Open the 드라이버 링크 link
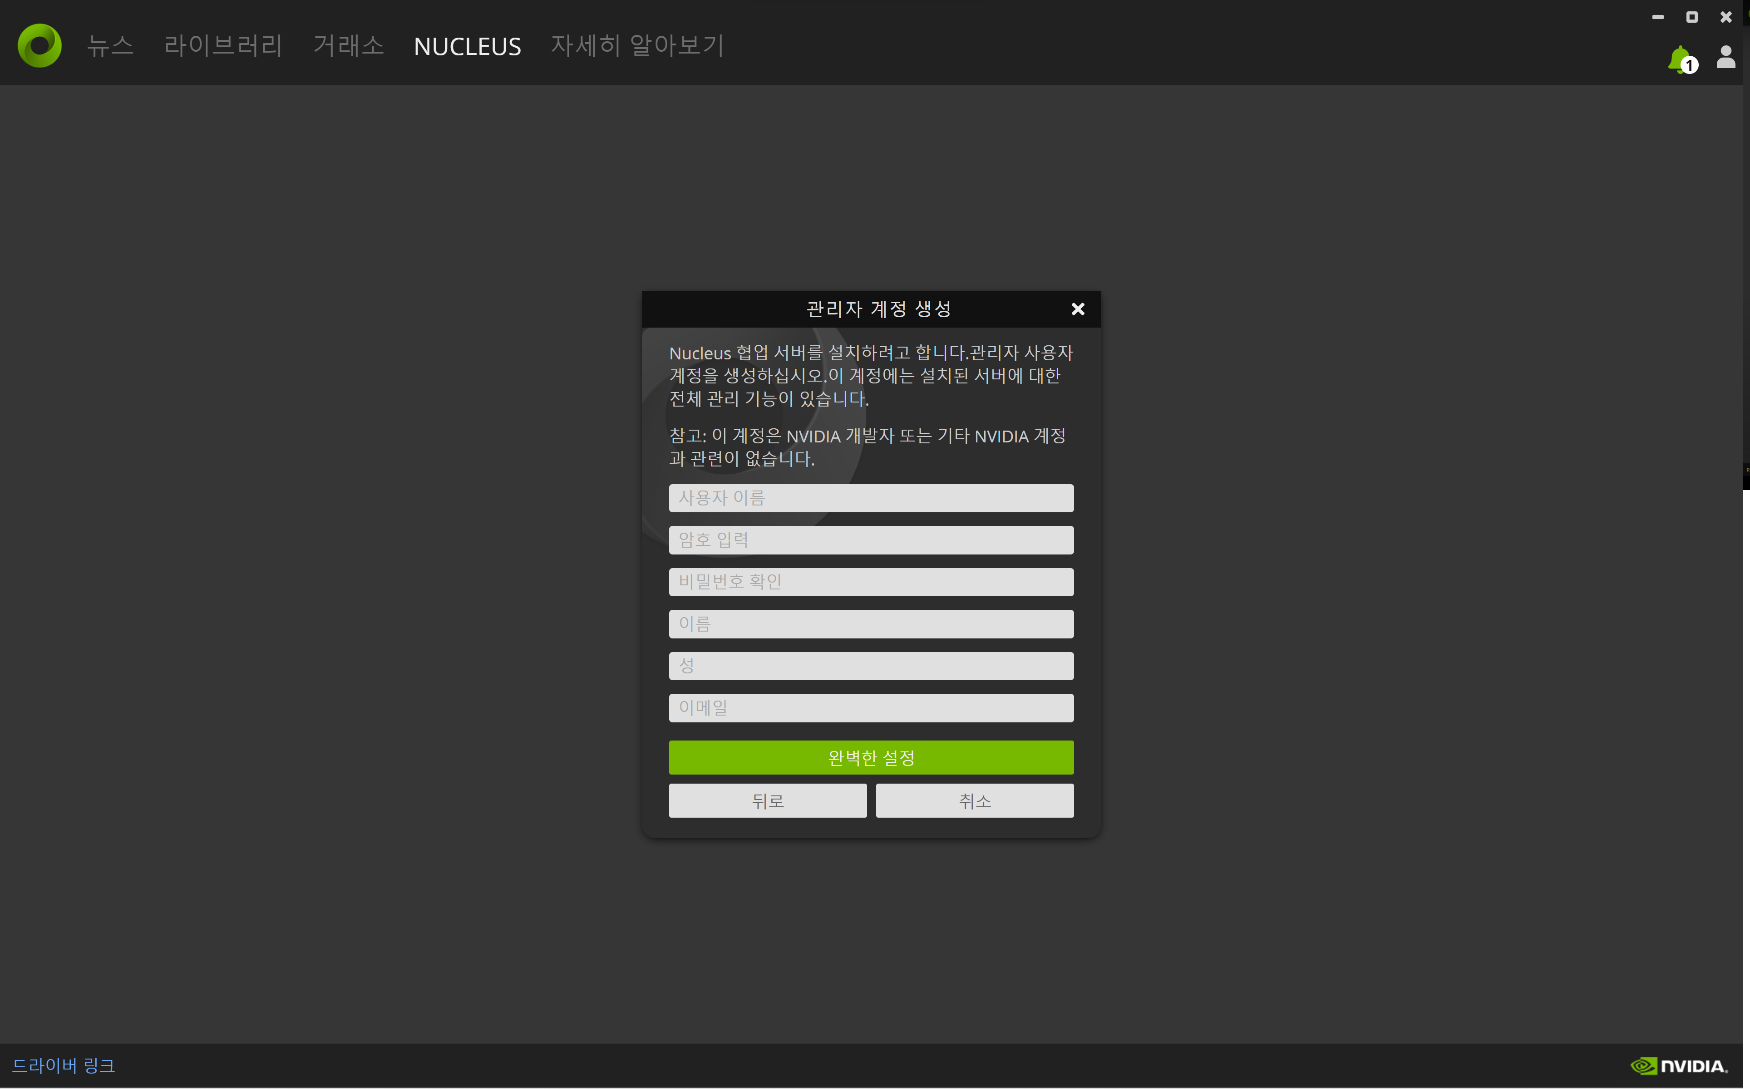This screenshot has width=1750, height=1089. coord(64,1065)
